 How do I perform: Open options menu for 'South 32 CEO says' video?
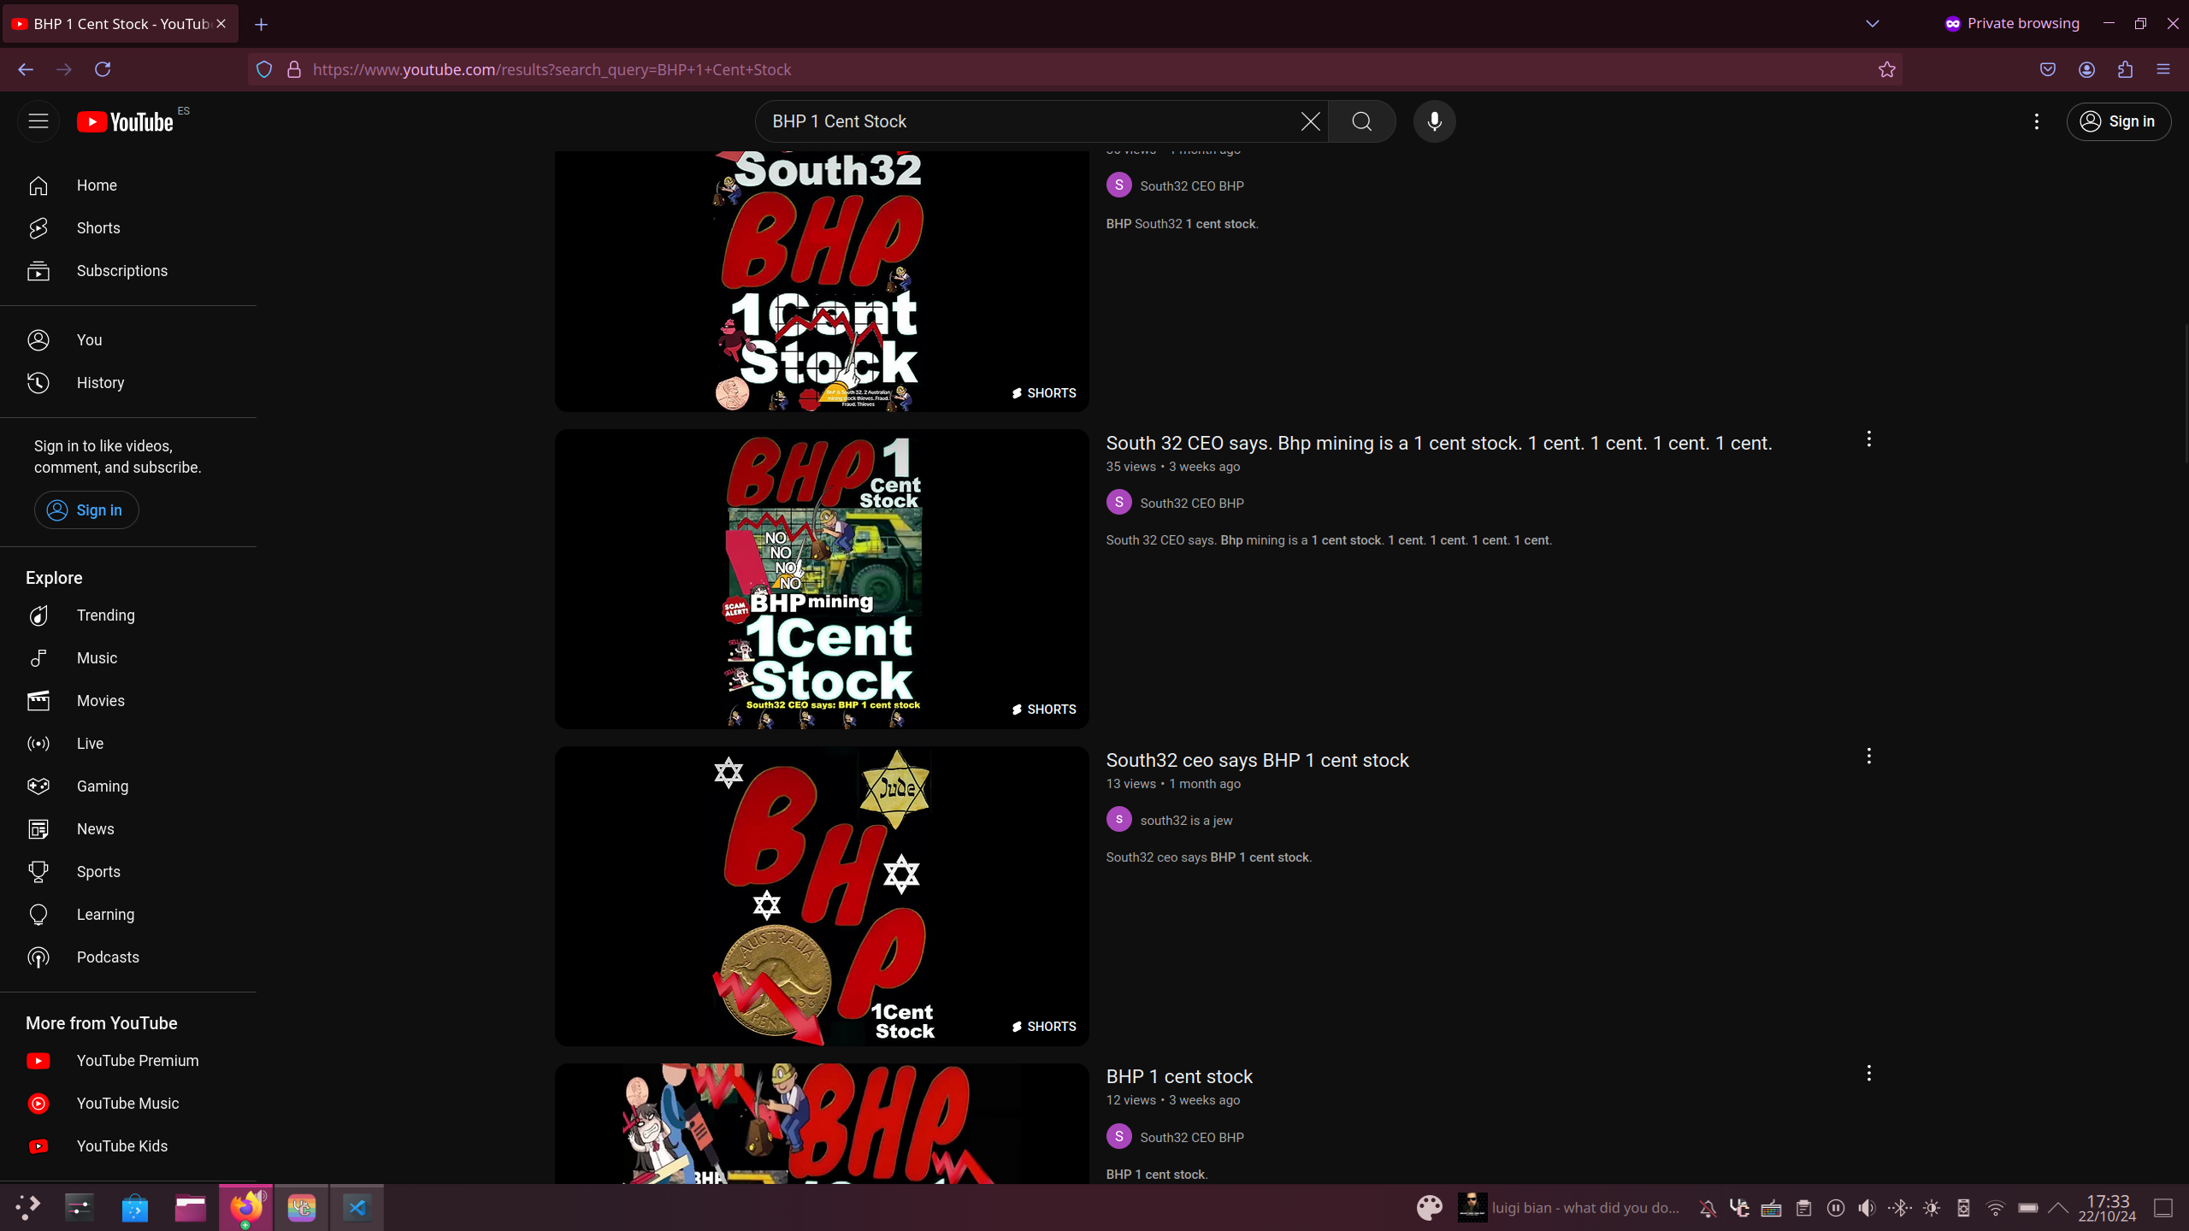tap(1869, 439)
